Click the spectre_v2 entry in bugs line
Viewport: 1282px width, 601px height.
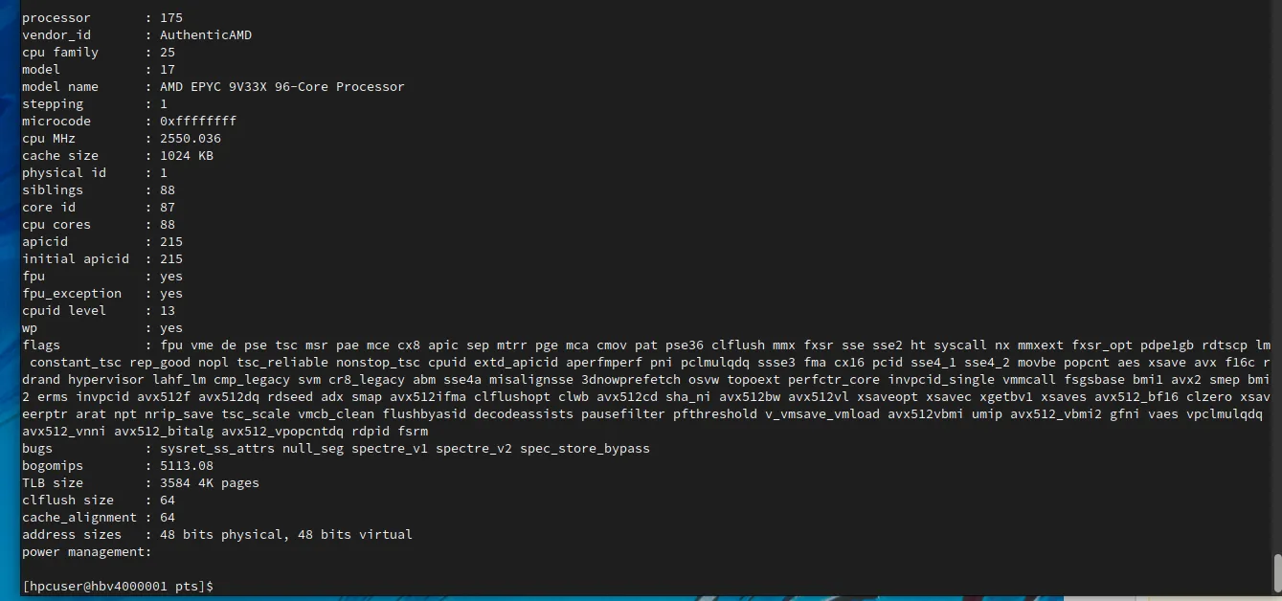(474, 449)
